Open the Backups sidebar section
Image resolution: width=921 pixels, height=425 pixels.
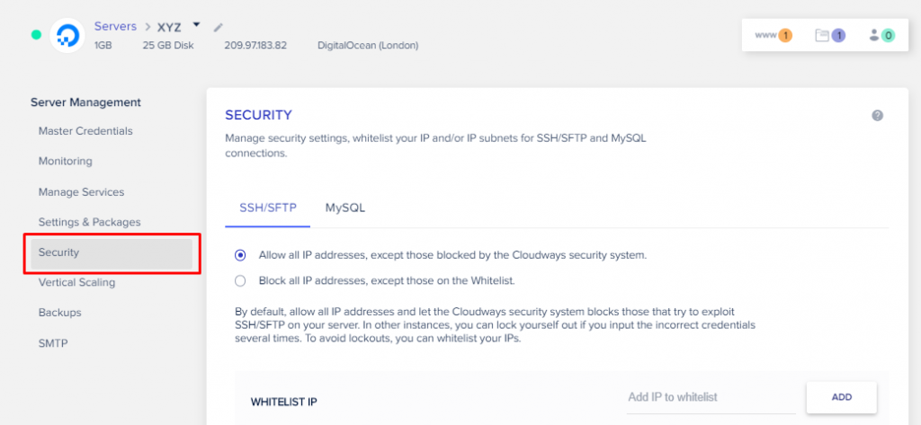point(59,313)
